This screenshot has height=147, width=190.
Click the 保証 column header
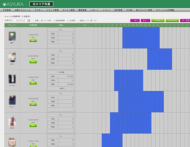click(x=61, y=25)
